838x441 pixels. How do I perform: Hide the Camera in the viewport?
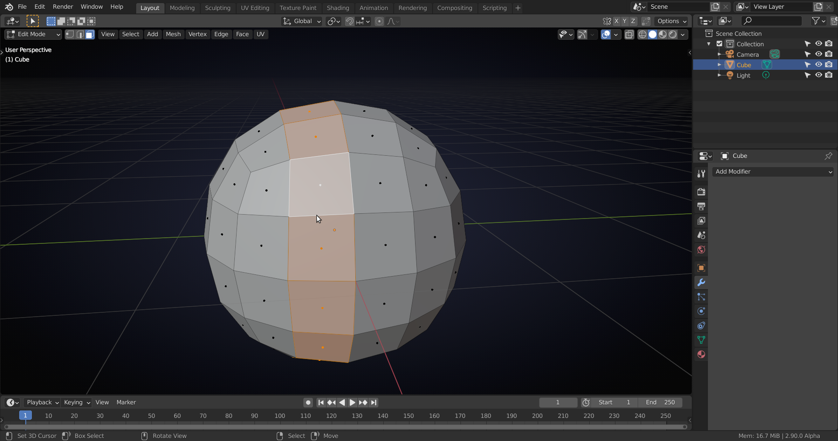pos(818,54)
